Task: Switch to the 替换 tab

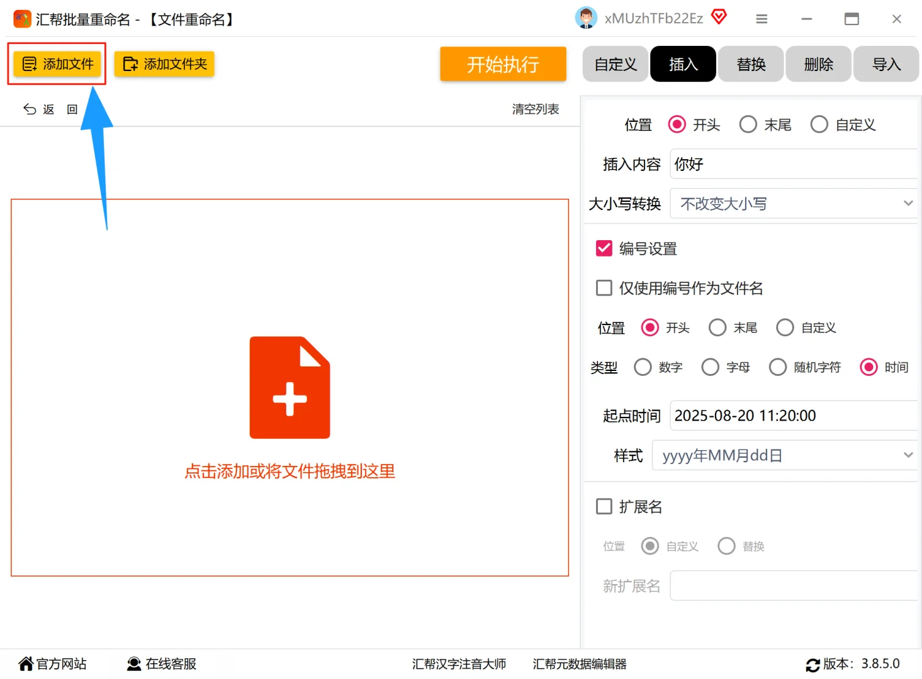Action: (750, 63)
